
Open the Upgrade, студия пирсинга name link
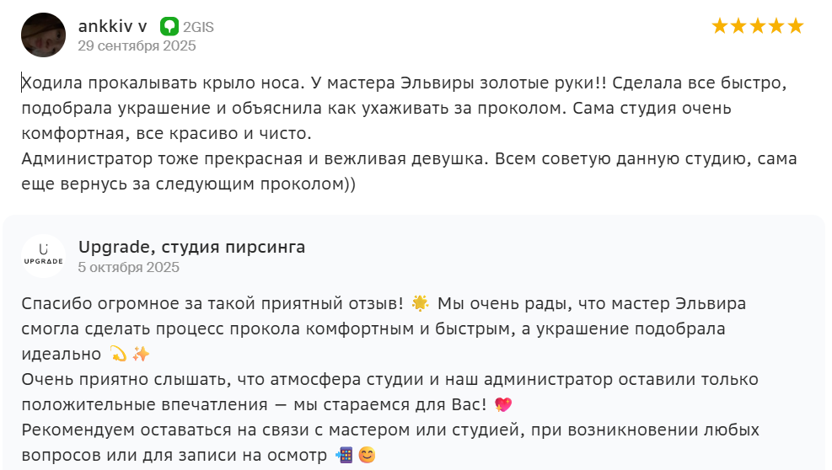pyautogui.click(x=191, y=247)
